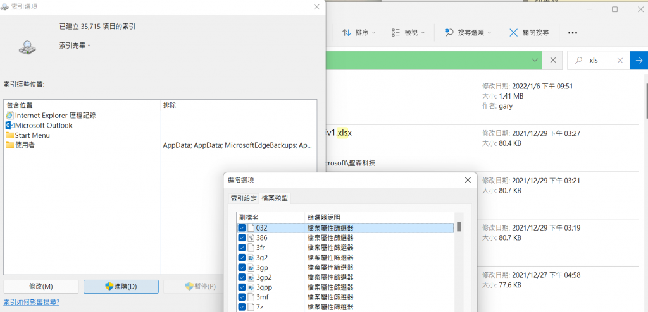
Task: Select the '使用者' location row
Action: click(83, 145)
